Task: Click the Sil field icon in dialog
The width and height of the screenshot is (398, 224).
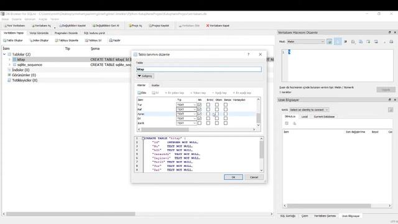Action: (155, 93)
